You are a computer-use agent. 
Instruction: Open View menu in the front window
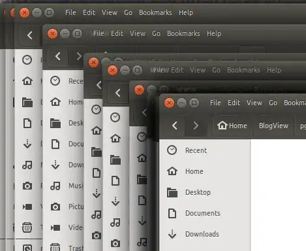tap(254, 103)
